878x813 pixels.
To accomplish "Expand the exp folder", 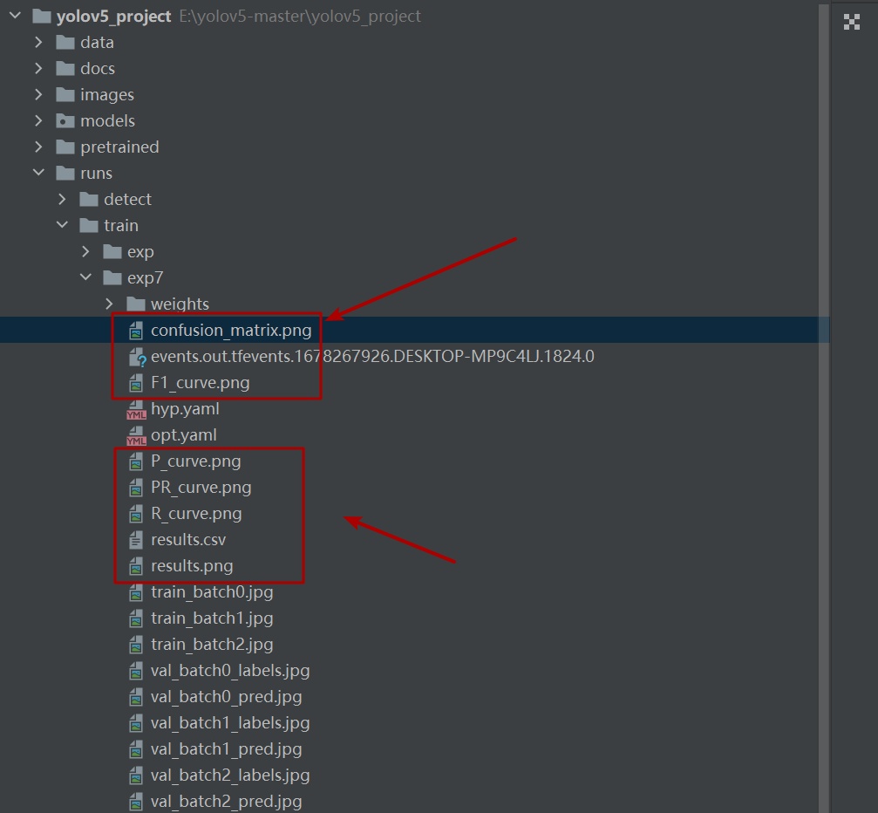I will [x=85, y=251].
